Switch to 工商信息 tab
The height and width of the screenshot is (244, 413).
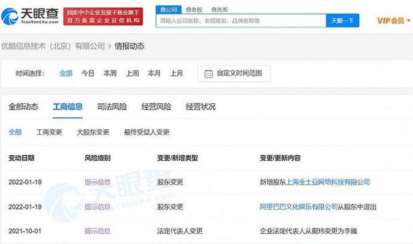68,107
